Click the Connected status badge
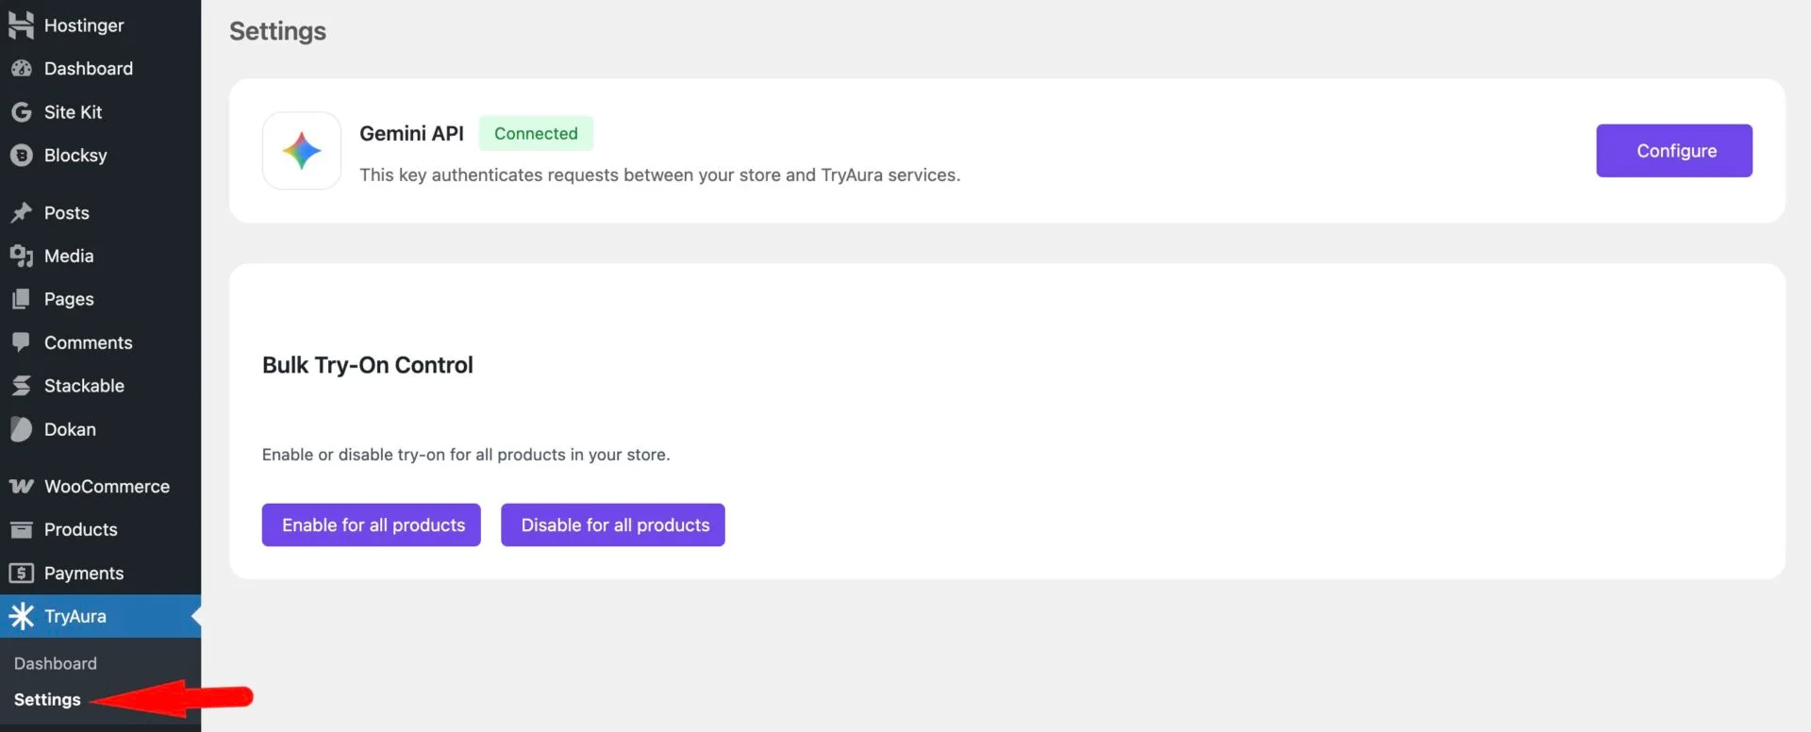 point(536,134)
